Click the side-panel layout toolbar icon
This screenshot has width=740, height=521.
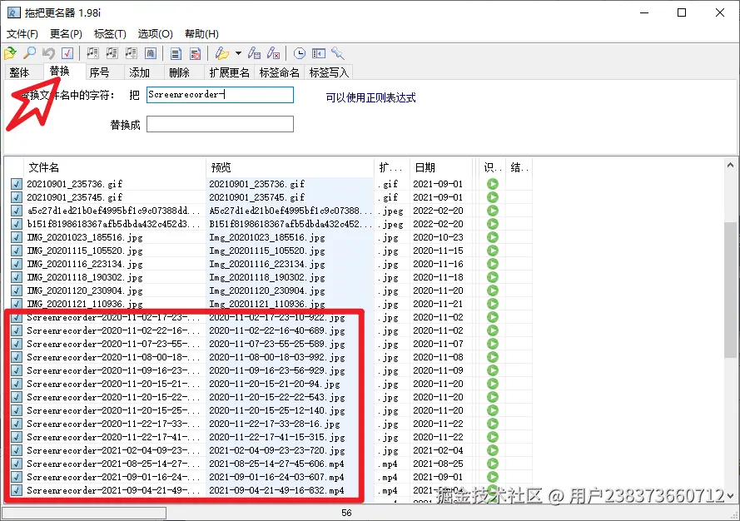[319, 53]
